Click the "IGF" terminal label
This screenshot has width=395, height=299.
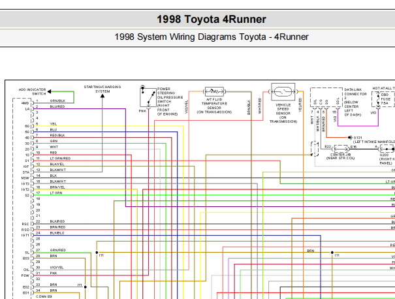26,166
